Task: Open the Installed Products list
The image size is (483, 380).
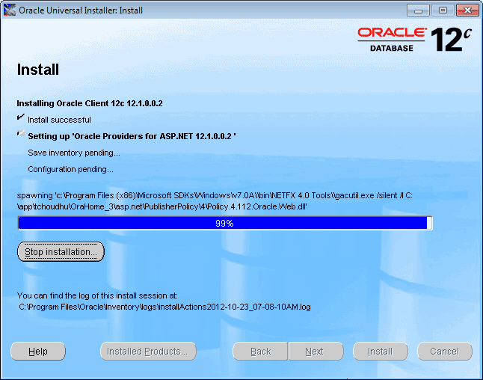Action: 148,352
